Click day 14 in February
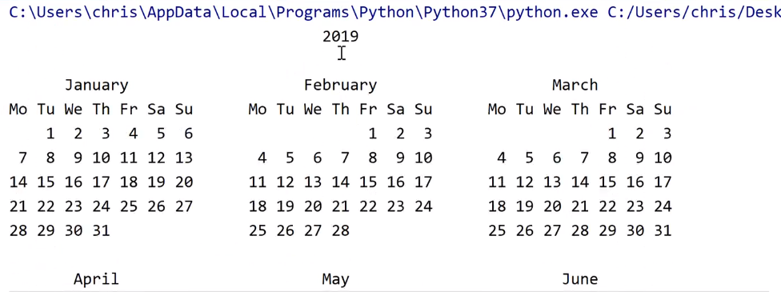Screen dimensions: 781x292 tap(340, 182)
